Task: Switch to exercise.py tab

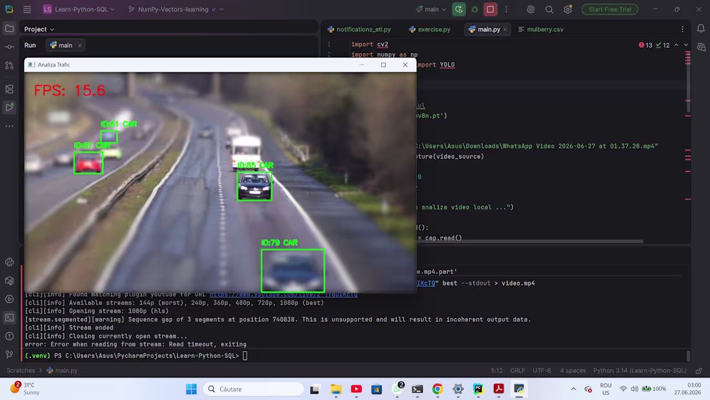Action: (429, 29)
